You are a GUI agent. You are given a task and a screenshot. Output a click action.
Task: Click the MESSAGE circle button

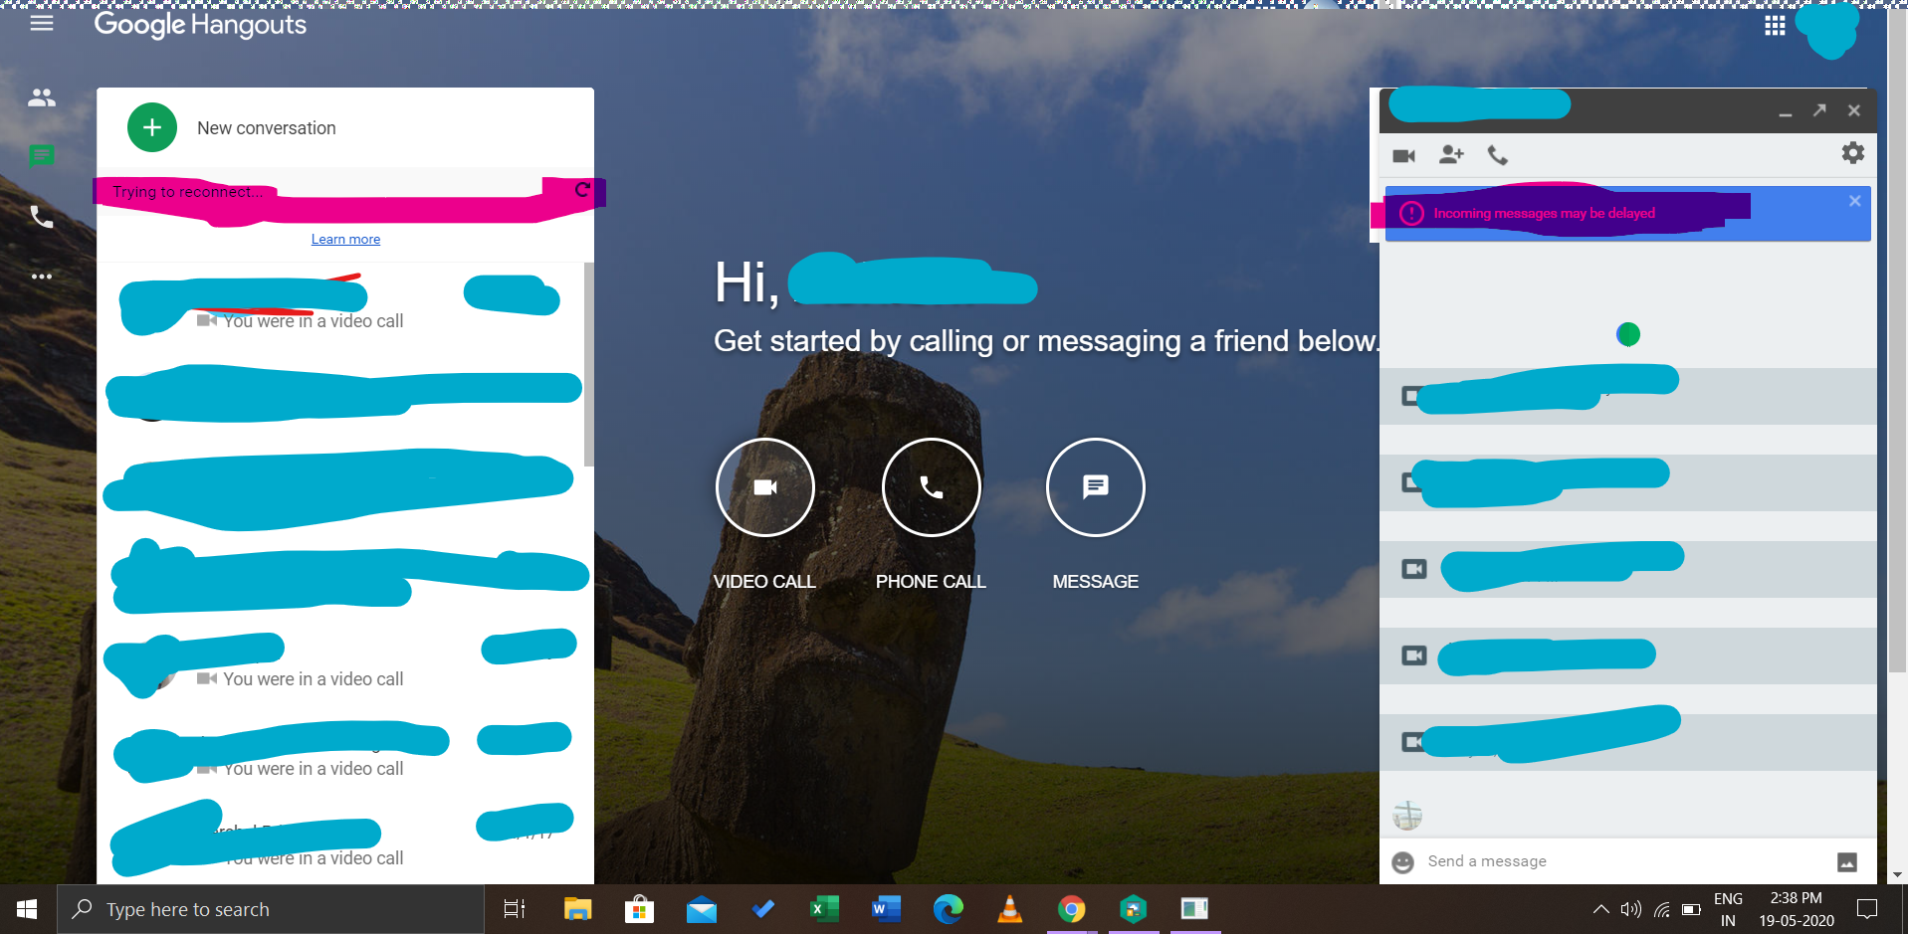coord(1096,487)
